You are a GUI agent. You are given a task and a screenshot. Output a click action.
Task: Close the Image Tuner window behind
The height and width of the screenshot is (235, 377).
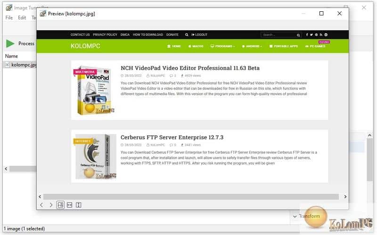click(364, 8)
